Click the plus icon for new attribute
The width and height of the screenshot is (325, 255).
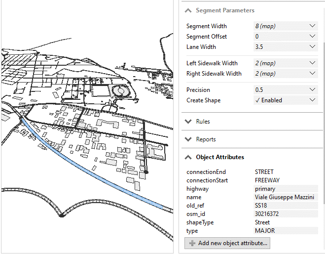(192, 243)
